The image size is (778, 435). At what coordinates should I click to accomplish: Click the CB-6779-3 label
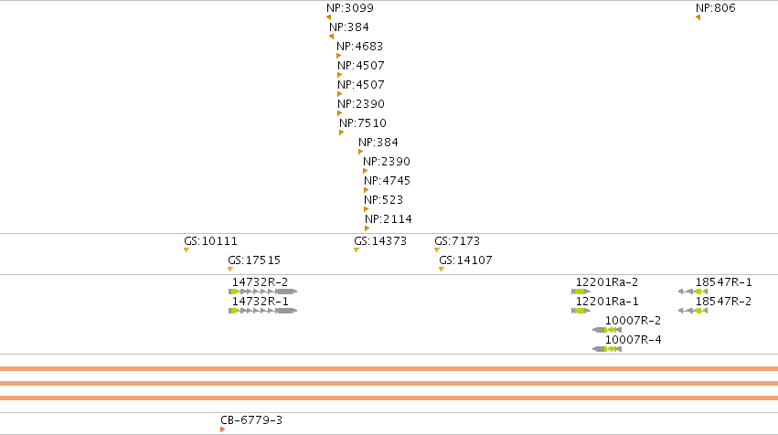[251, 420]
